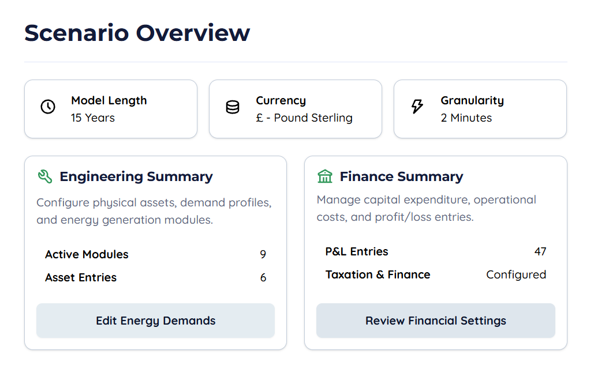Click the Configured status text
The height and width of the screenshot is (369, 594).
pos(516,274)
